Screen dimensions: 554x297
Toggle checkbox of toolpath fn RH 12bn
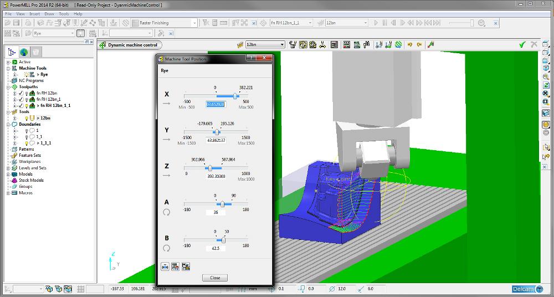(x=21, y=93)
